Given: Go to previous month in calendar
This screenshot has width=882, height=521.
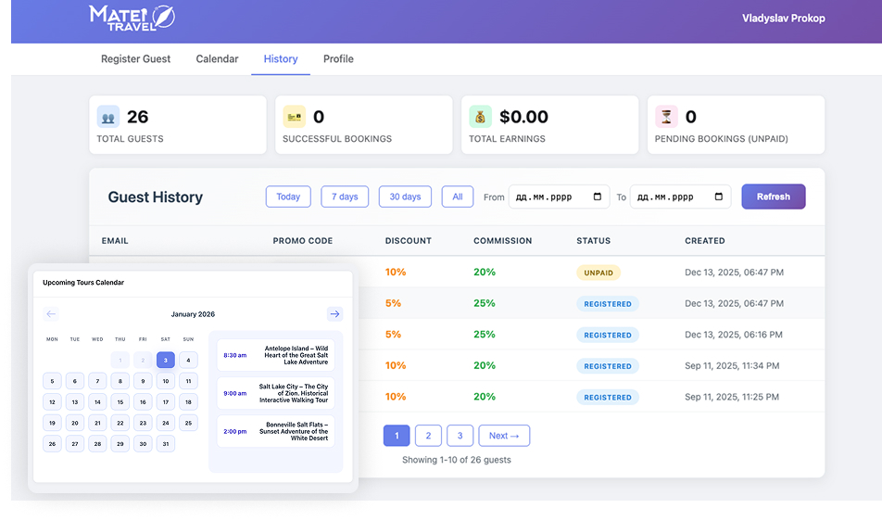Looking at the screenshot, I should [x=51, y=314].
